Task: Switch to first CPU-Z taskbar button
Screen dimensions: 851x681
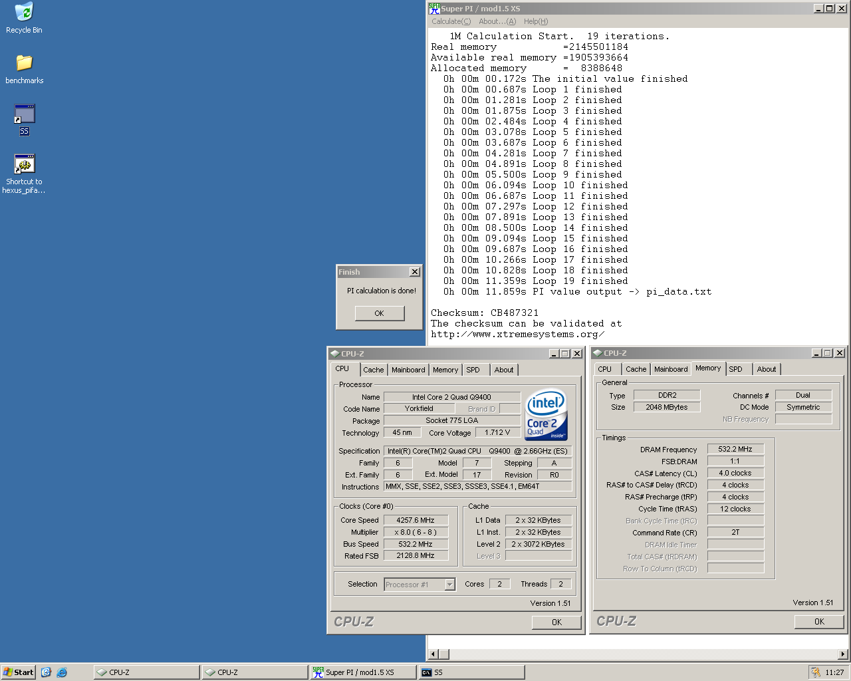Action: (146, 672)
